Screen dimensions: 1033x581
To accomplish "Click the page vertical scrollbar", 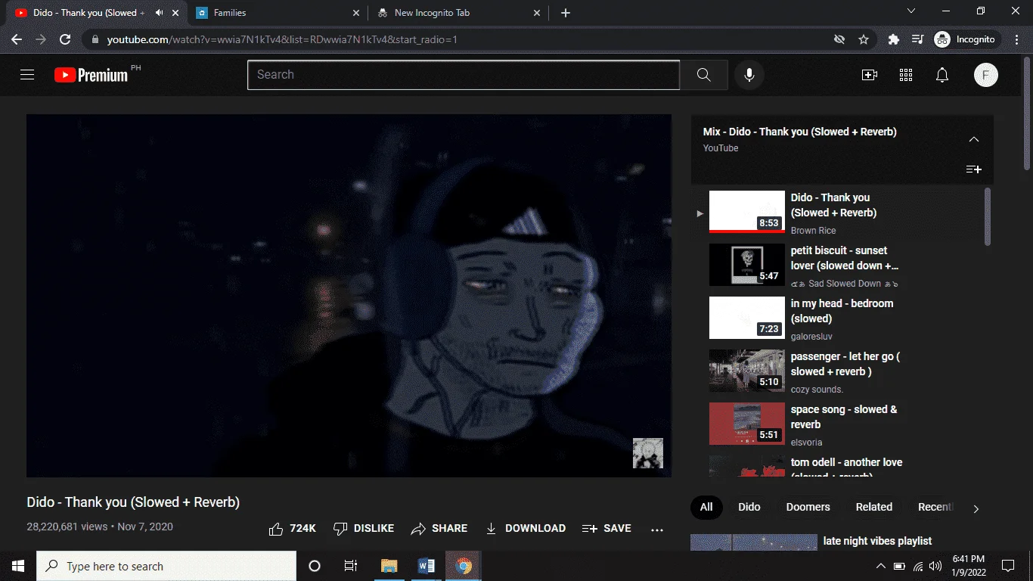I will pos(1026,113).
